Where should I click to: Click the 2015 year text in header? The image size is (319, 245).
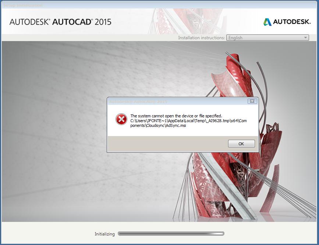tap(103, 22)
